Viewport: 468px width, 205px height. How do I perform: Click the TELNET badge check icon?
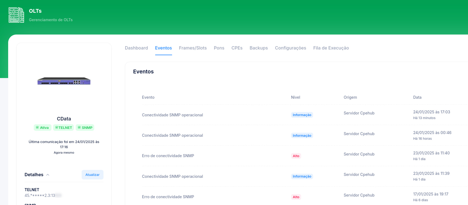click(56, 128)
